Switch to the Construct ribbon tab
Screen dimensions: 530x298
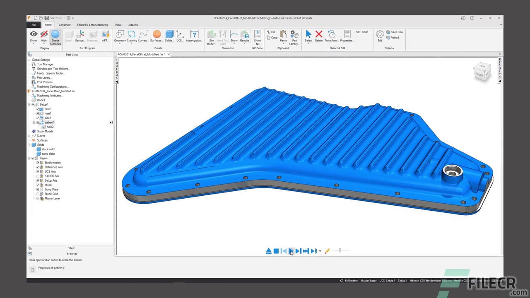(65, 25)
